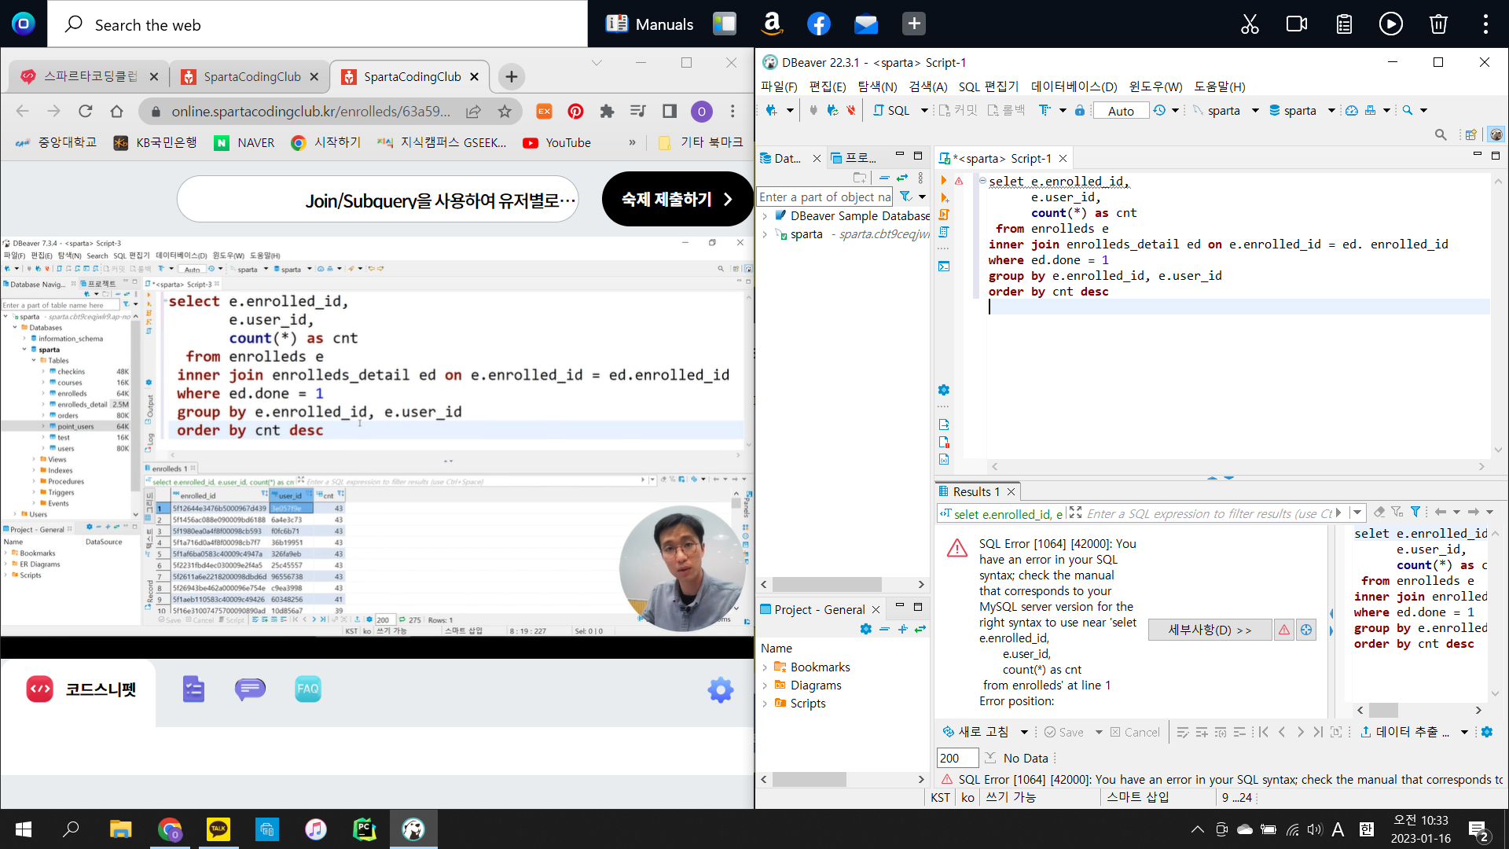Click the clear filter eraser icon in results

1379,513
